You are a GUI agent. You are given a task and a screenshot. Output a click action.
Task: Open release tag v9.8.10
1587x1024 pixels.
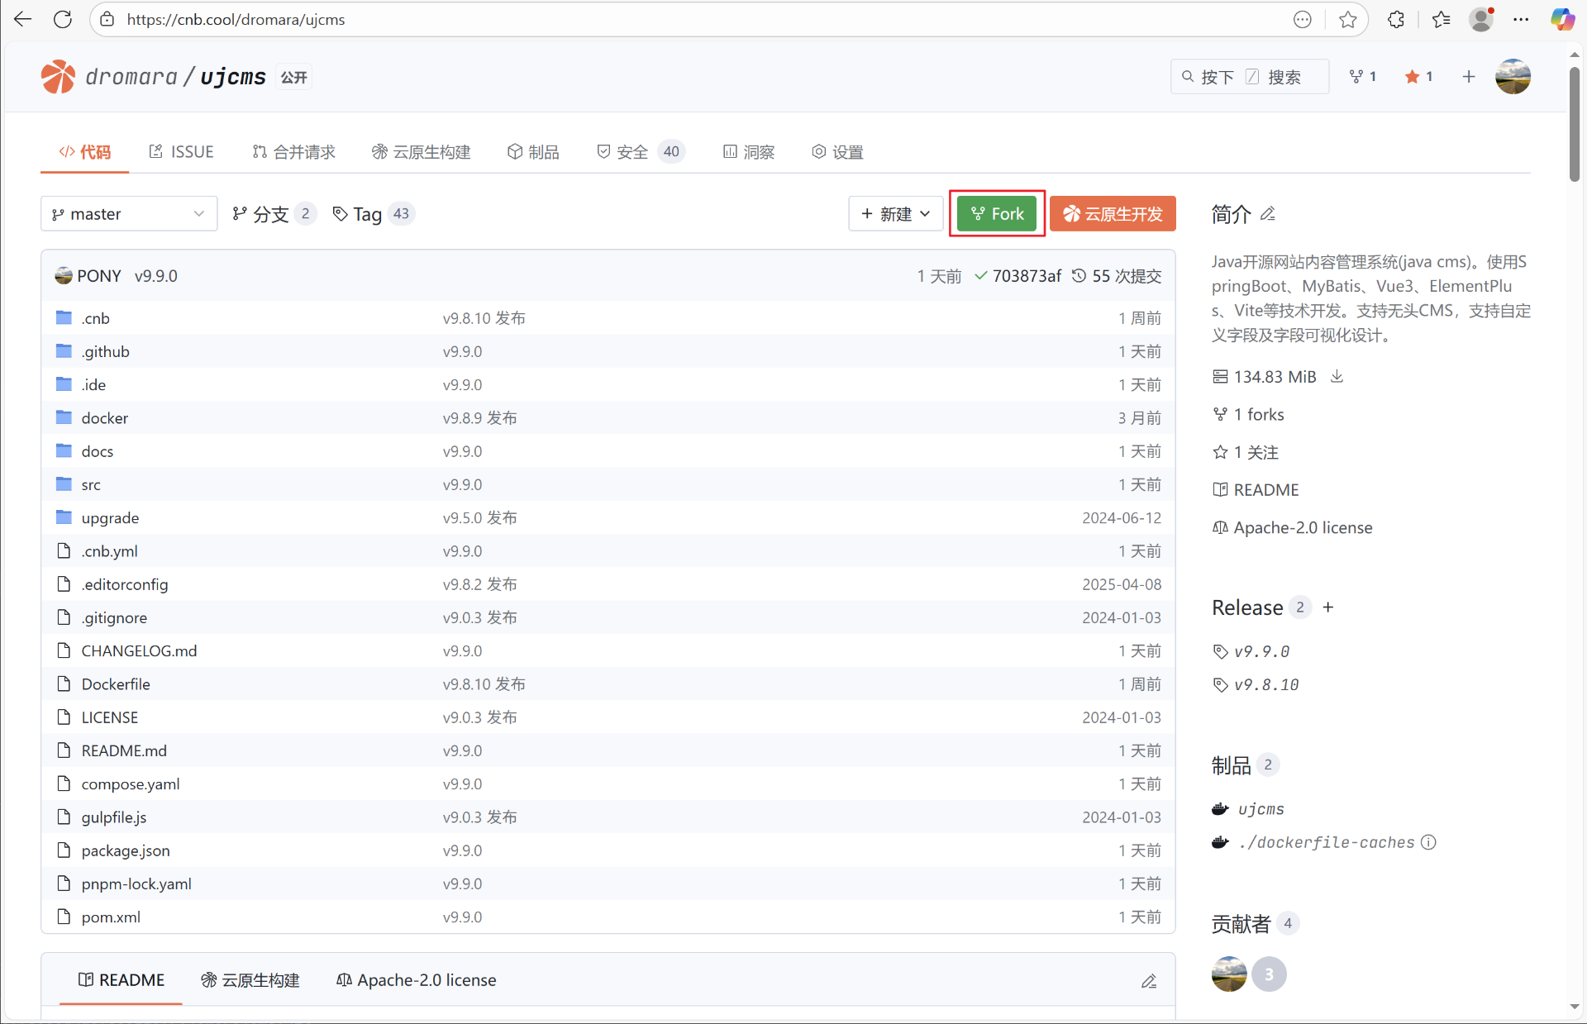(1265, 685)
